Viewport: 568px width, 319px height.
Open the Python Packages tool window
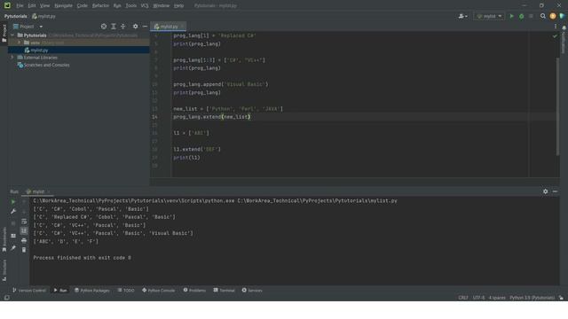click(92, 291)
